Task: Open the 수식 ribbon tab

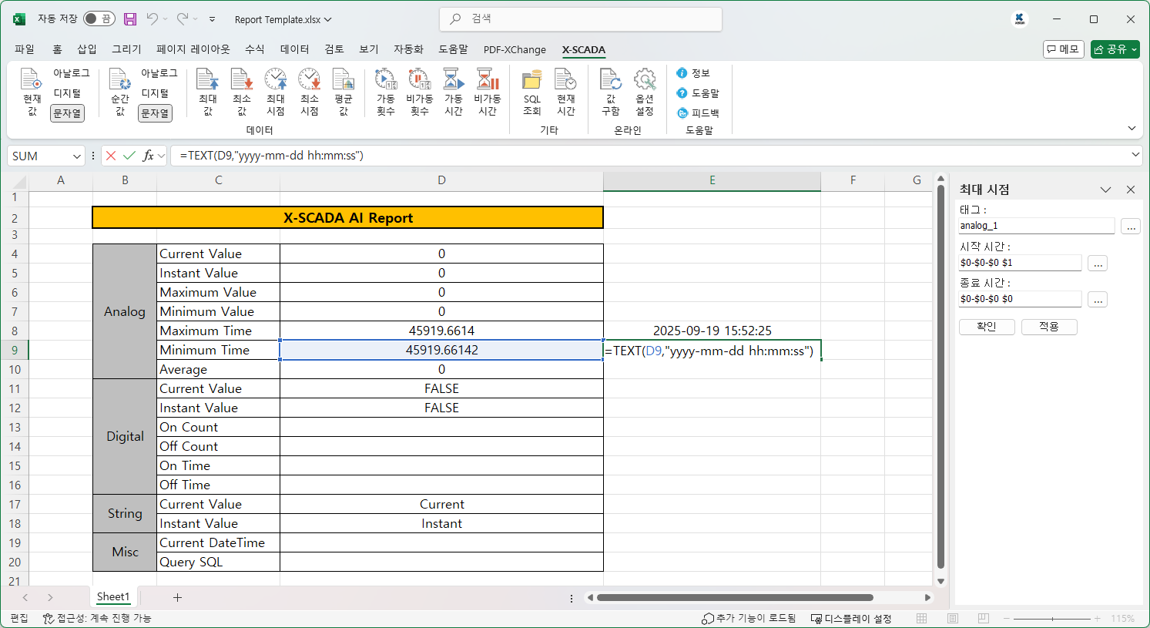Action: tap(254, 49)
